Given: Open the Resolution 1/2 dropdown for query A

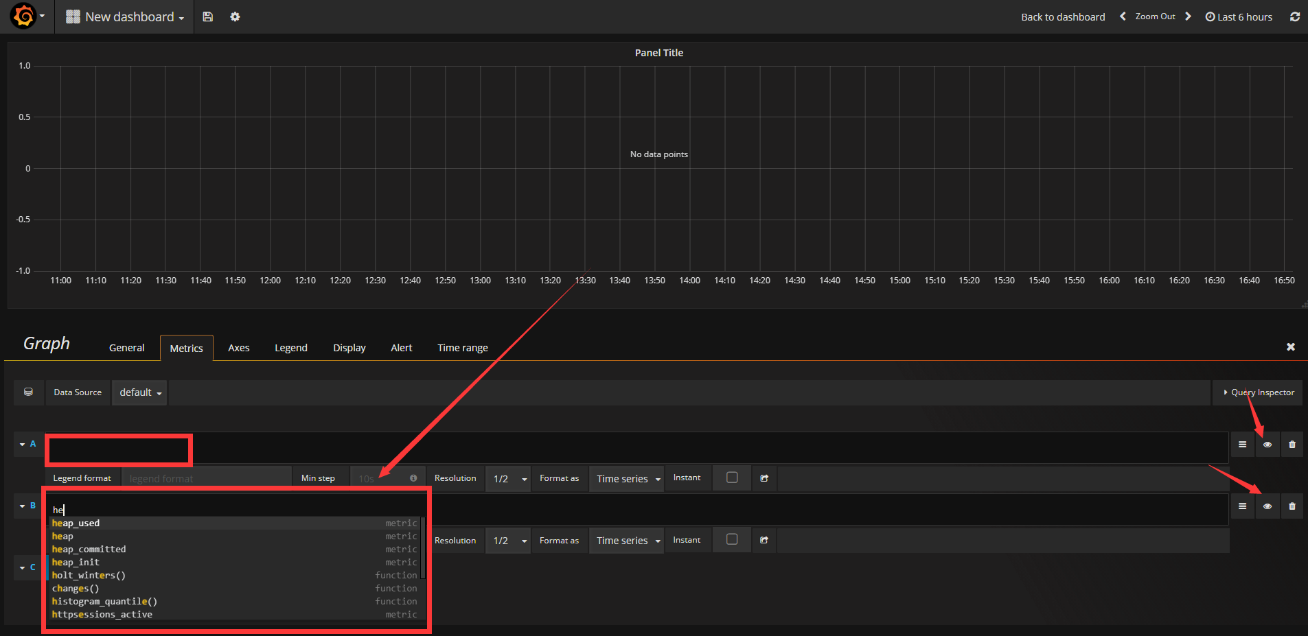Looking at the screenshot, I should pos(509,479).
